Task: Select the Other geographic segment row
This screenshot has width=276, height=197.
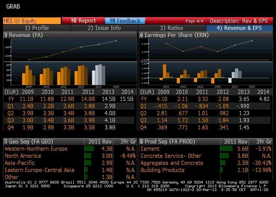Action: tap(70, 177)
